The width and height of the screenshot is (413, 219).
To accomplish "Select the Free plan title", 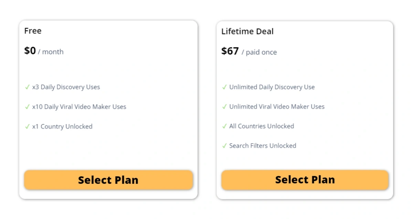I will point(33,31).
